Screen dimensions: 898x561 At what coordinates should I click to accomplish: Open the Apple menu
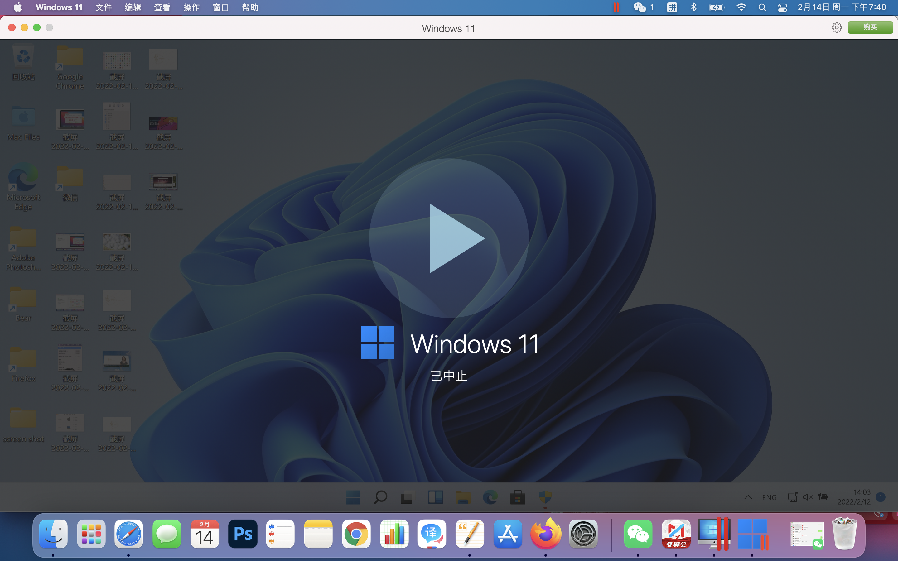click(18, 7)
